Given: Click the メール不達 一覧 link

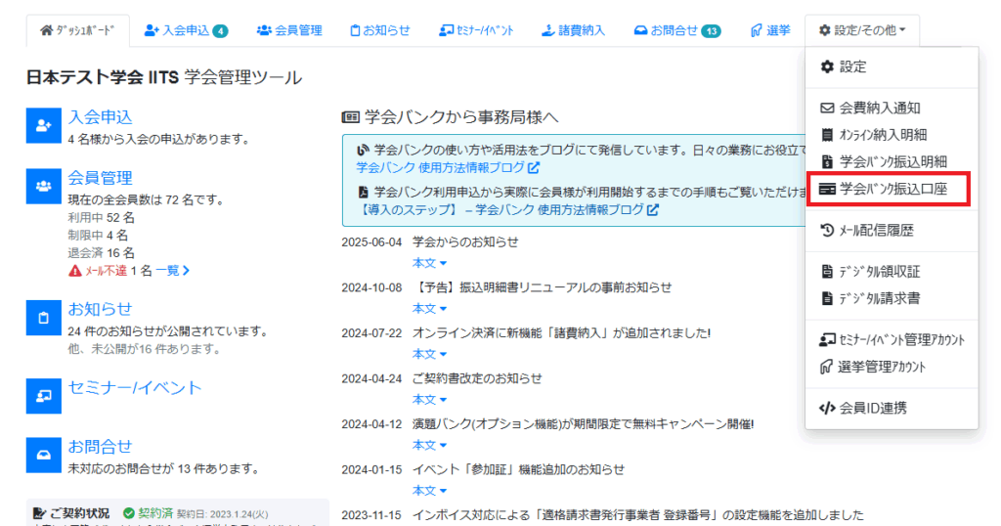Looking at the screenshot, I should (172, 271).
